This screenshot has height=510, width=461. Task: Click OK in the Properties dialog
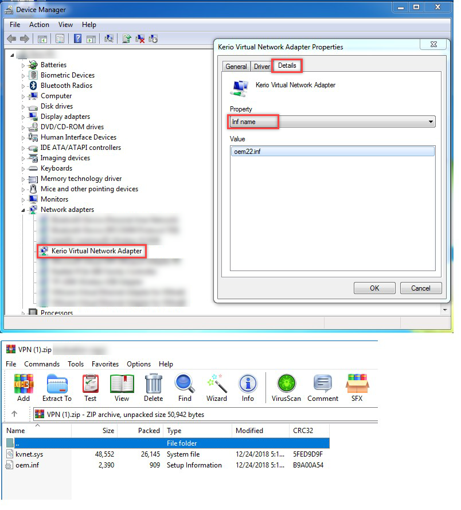(x=374, y=288)
